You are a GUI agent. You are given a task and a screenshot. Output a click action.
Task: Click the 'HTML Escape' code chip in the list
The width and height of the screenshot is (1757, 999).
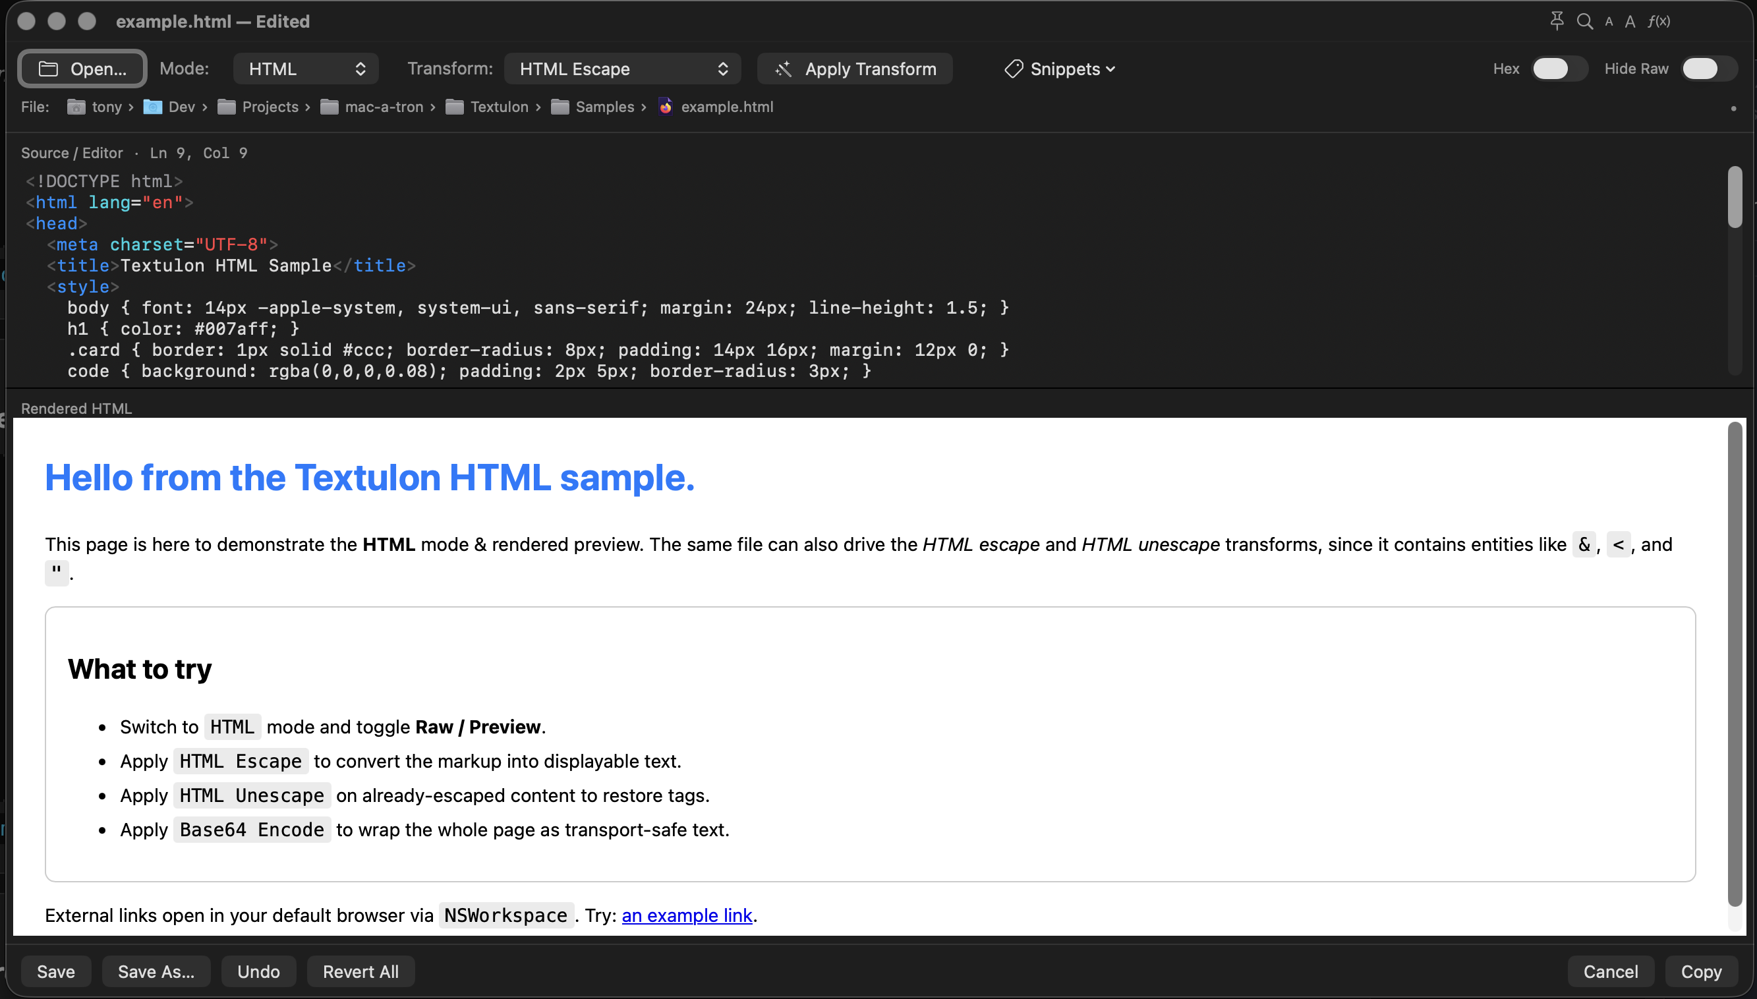pos(241,762)
